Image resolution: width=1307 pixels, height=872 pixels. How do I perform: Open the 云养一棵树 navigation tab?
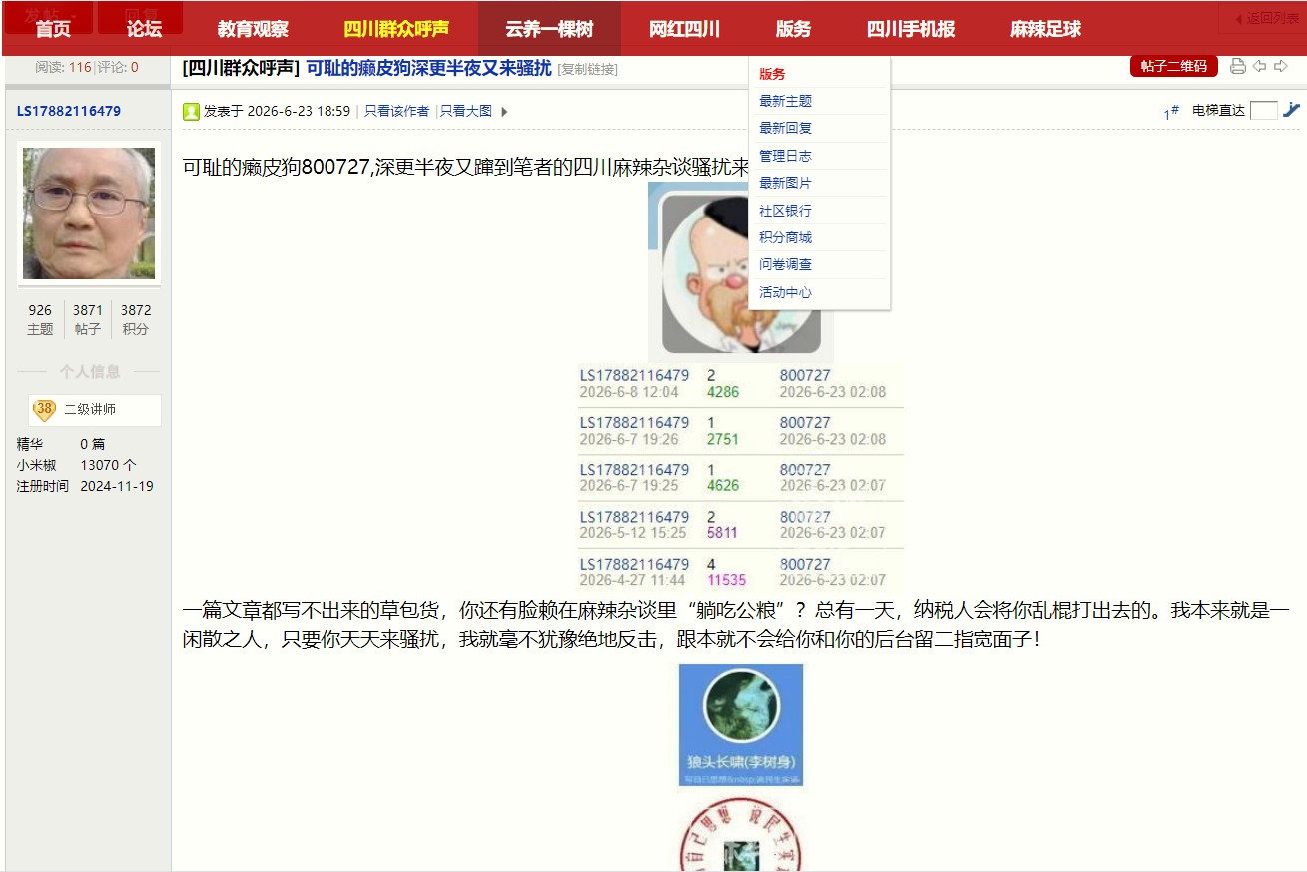(549, 29)
